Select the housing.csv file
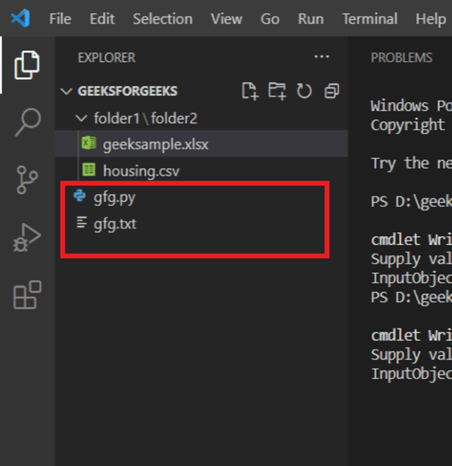Screen dimensions: 452x466 click(201, 170)
